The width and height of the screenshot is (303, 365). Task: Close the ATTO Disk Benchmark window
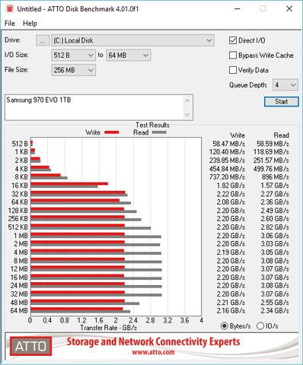coord(289,9)
